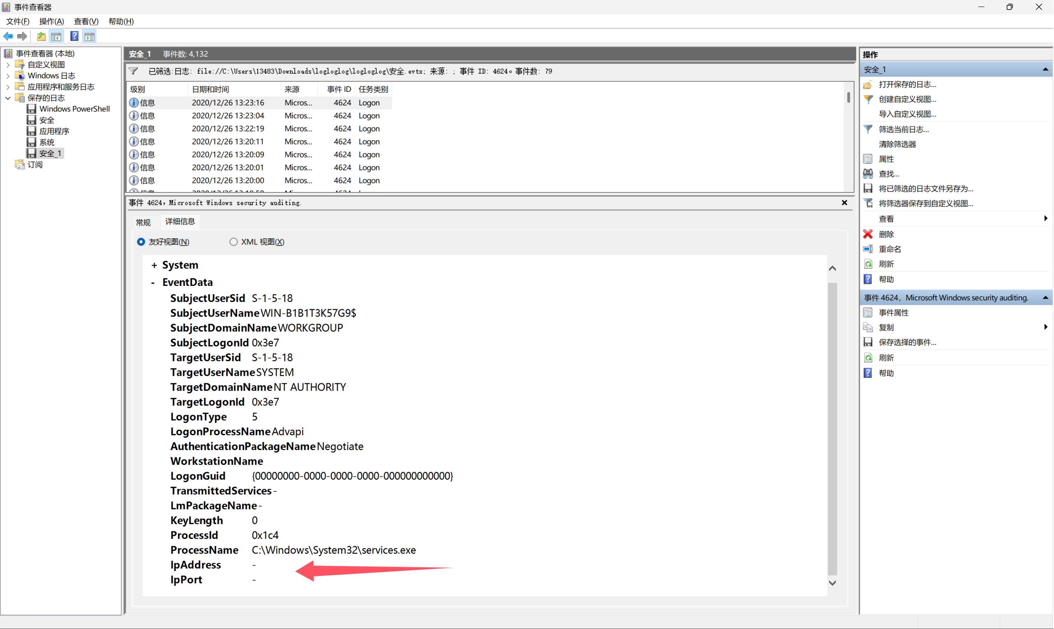The width and height of the screenshot is (1054, 629).
Task: Click the red delete X icon
Action: click(x=868, y=234)
